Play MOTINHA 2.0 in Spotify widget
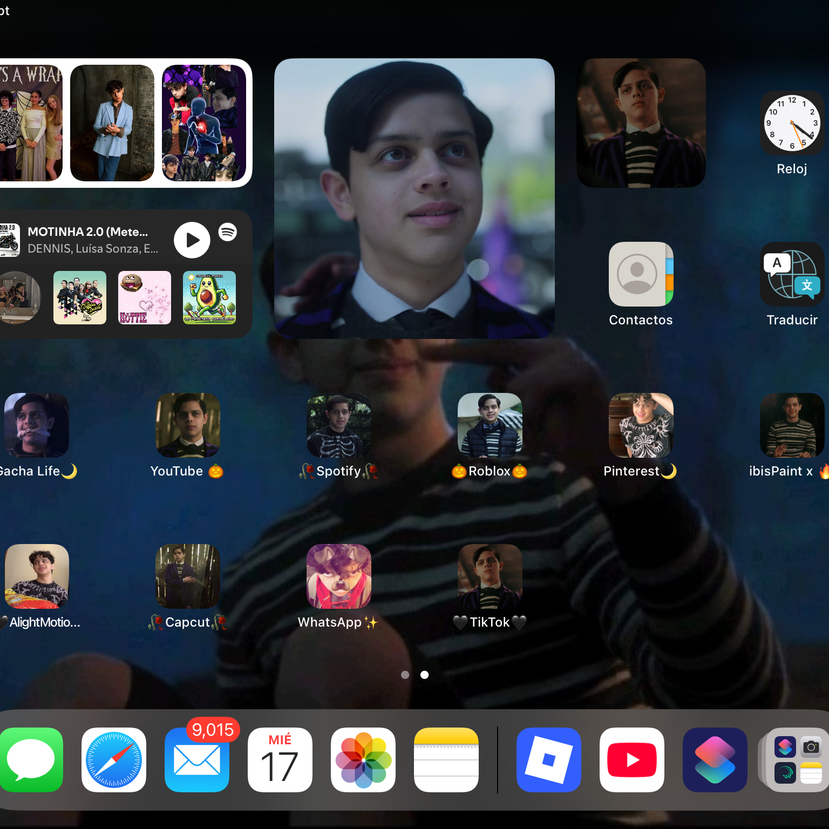Viewport: 829px width, 829px height. 192,240
